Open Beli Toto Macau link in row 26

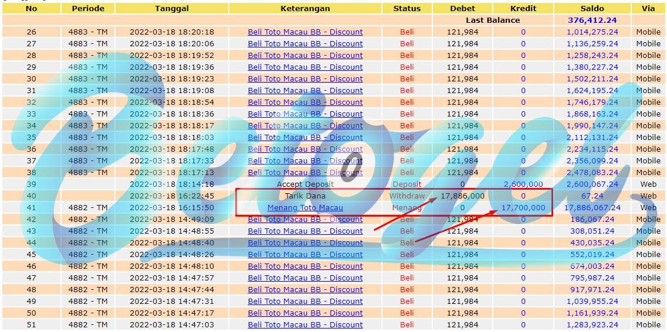[x=305, y=32]
